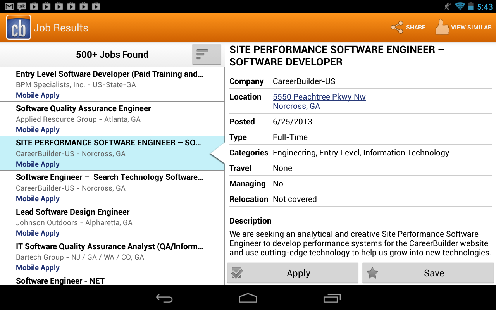Open the Entry Level Software Developer listing
Image resolution: width=496 pixels, height=310 pixels.
112,84
